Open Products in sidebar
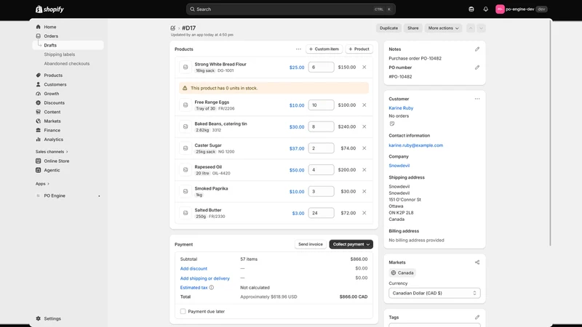This screenshot has height=327, width=582. pyautogui.click(x=68, y=76)
